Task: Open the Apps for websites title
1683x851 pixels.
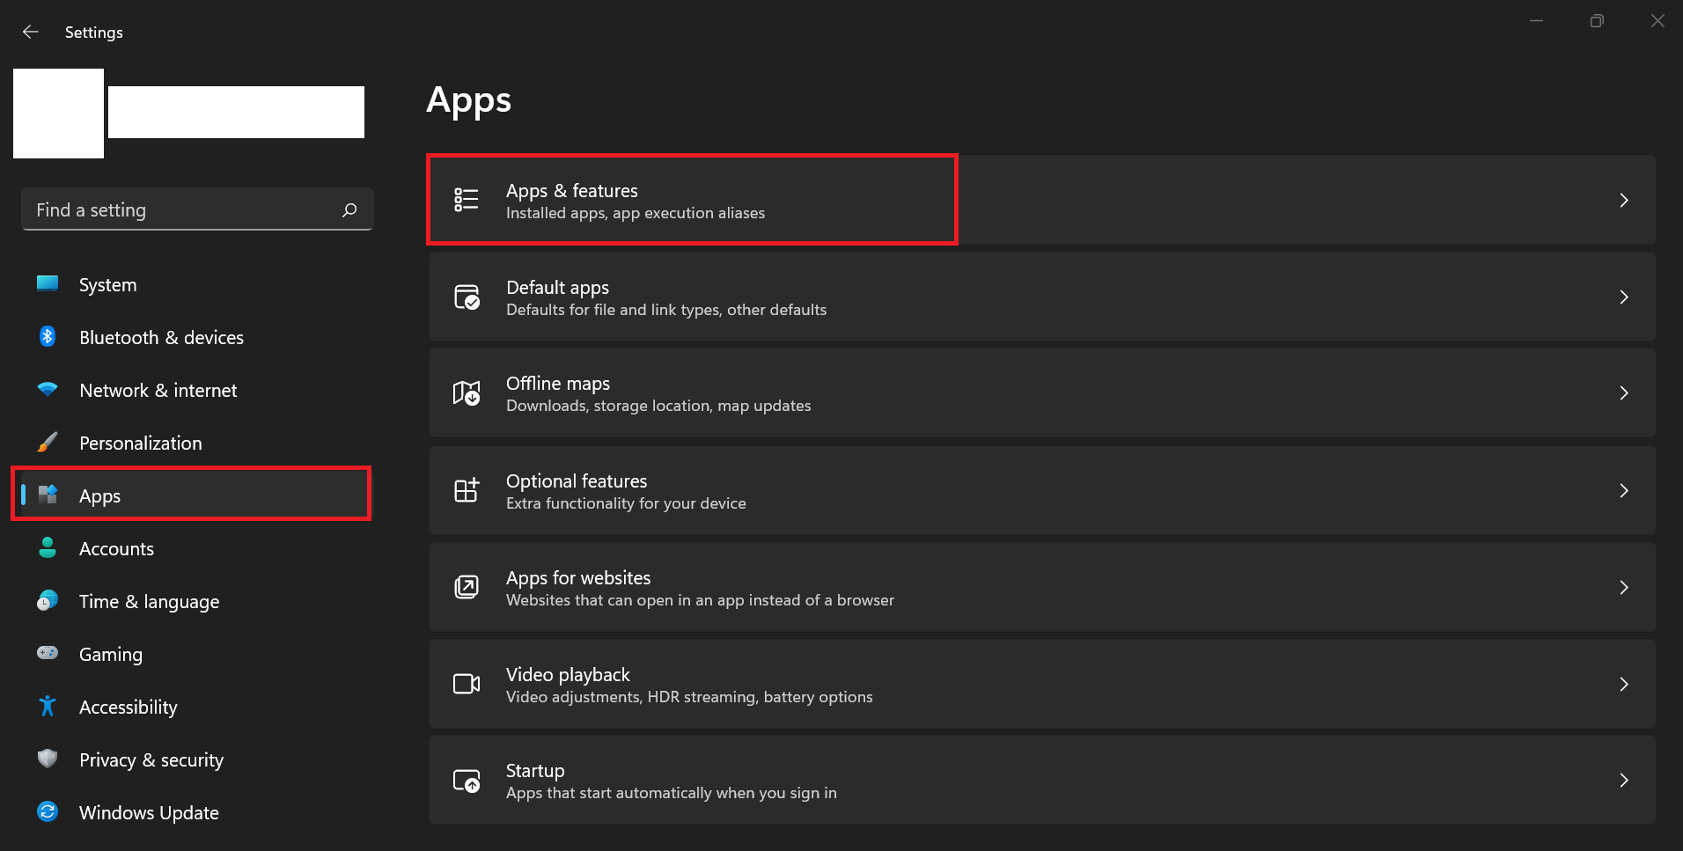Action: coord(578,578)
